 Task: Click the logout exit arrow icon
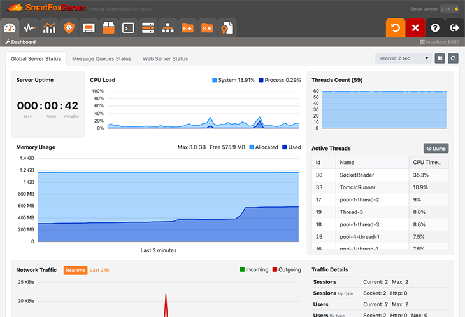click(455, 28)
